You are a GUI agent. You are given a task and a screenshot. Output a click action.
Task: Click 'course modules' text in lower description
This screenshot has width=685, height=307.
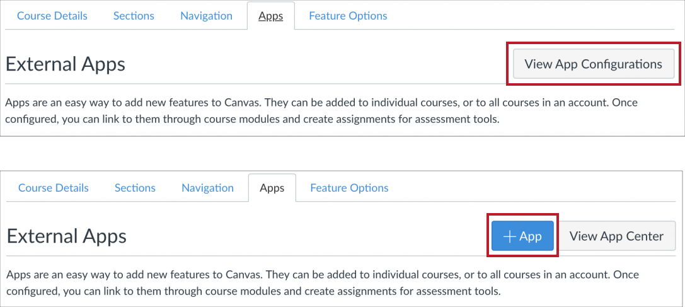click(x=222, y=292)
